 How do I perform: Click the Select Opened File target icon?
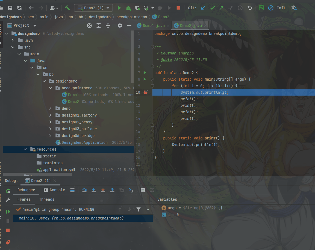coord(89,26)
